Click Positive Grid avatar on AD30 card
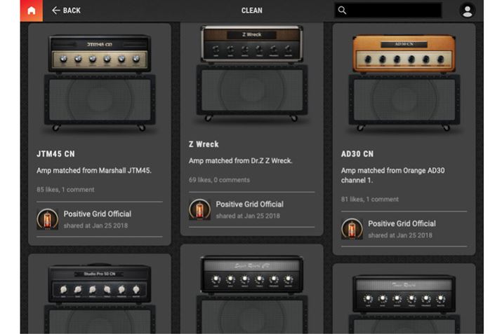Viewport: 502px width, 334px height. pos(352,229)
